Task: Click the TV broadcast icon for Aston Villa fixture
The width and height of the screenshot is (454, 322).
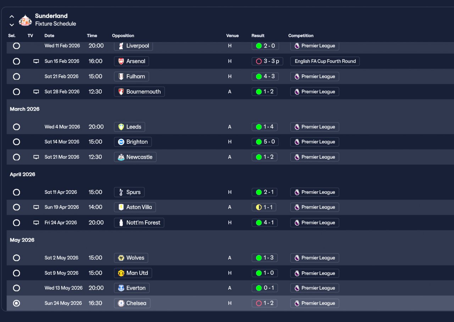Action: [36, 207]
